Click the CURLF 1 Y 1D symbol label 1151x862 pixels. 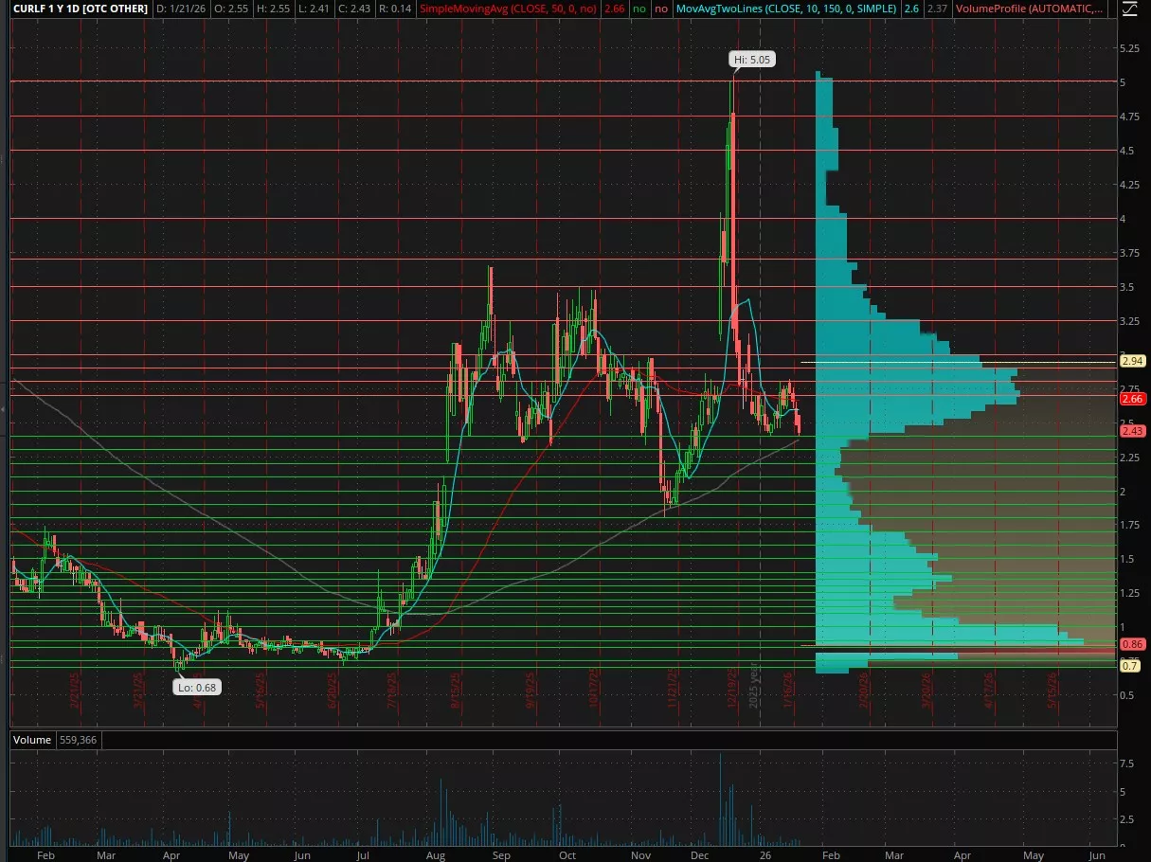75,9
